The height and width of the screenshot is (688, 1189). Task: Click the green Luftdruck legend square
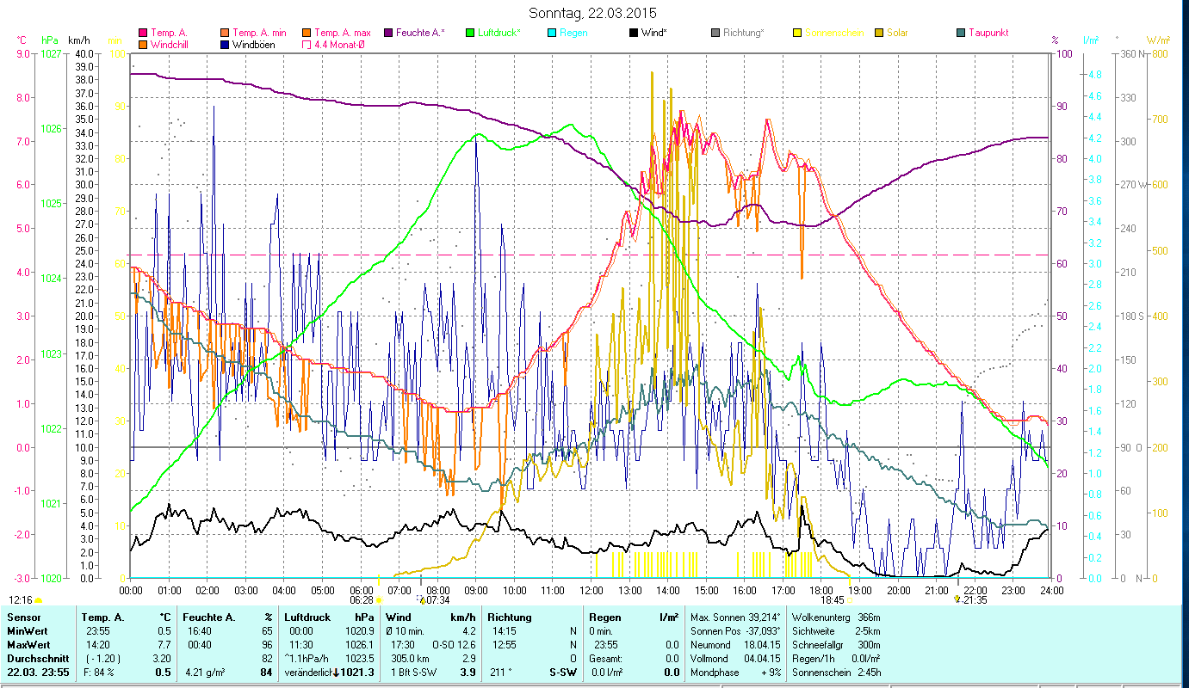point(469,33)
